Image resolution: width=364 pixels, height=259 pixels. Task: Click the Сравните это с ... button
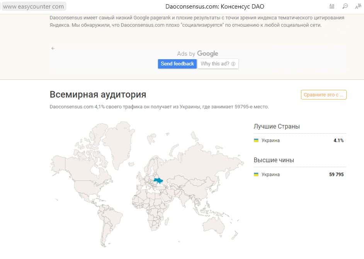323,94
